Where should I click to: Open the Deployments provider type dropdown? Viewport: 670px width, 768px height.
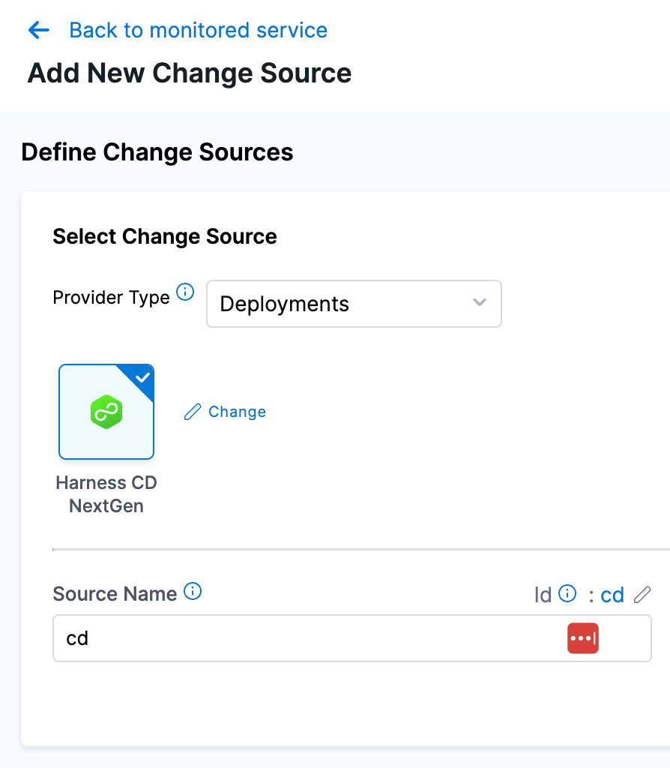pyautogui.click(x=353, y=304)
